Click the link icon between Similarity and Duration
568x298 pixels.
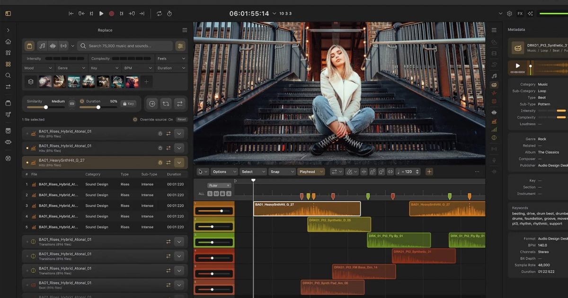(x=72, y=103)
